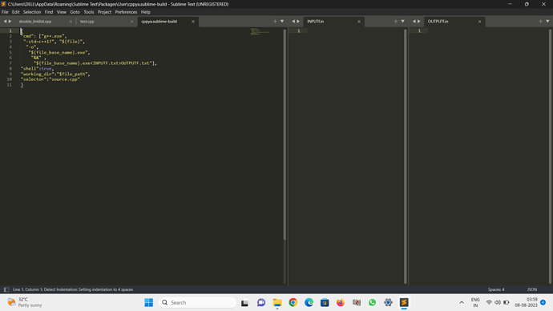Image resolution: width=553 pixels, height=311 pixels.
Task: Add new tab in first pane
Action: (275, 22)
